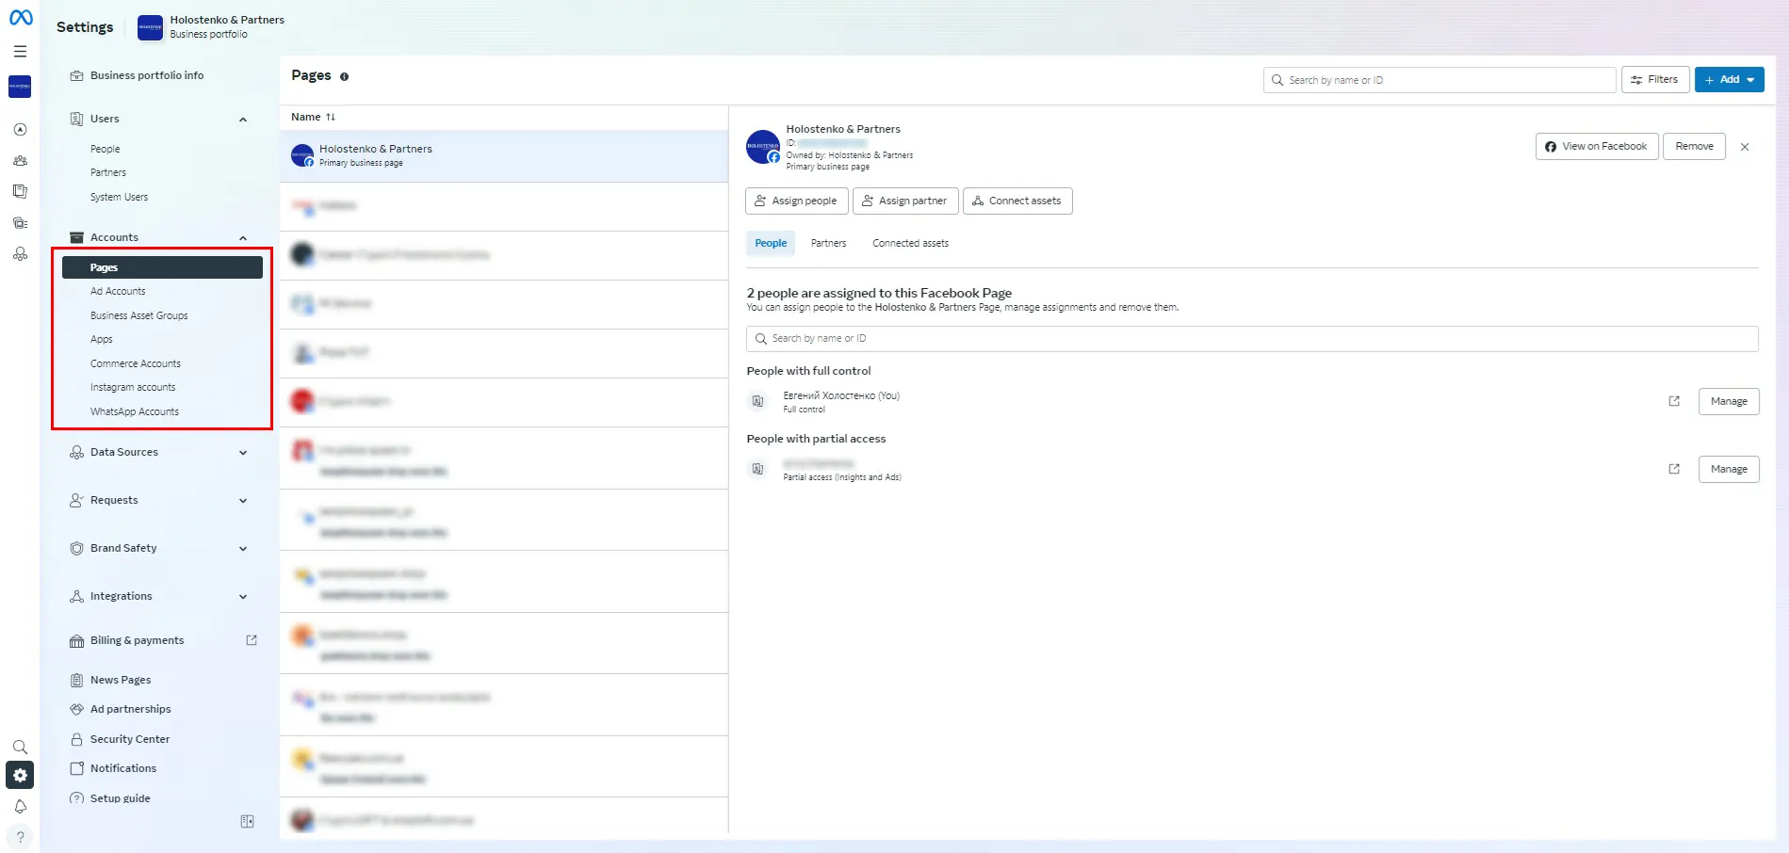
Task: Open Business portfolio info
Action: click(146, 75)
